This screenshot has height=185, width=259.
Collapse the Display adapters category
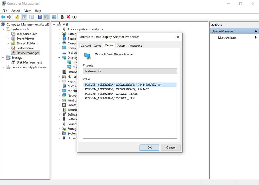click(59, 58)
